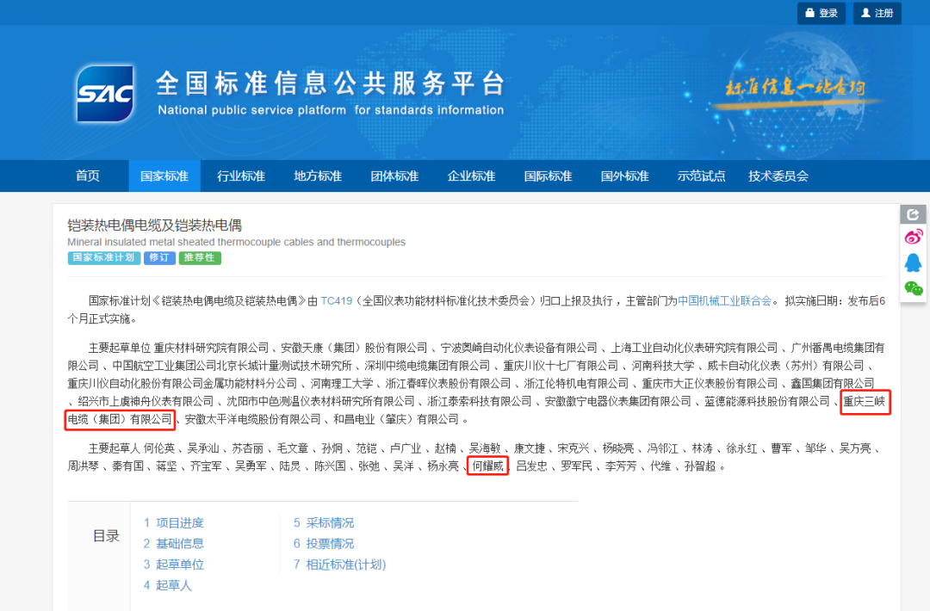Viewport: 930px width, 611px height.
Task: Click drafting unit 河南科技大学
Action: 662,366
